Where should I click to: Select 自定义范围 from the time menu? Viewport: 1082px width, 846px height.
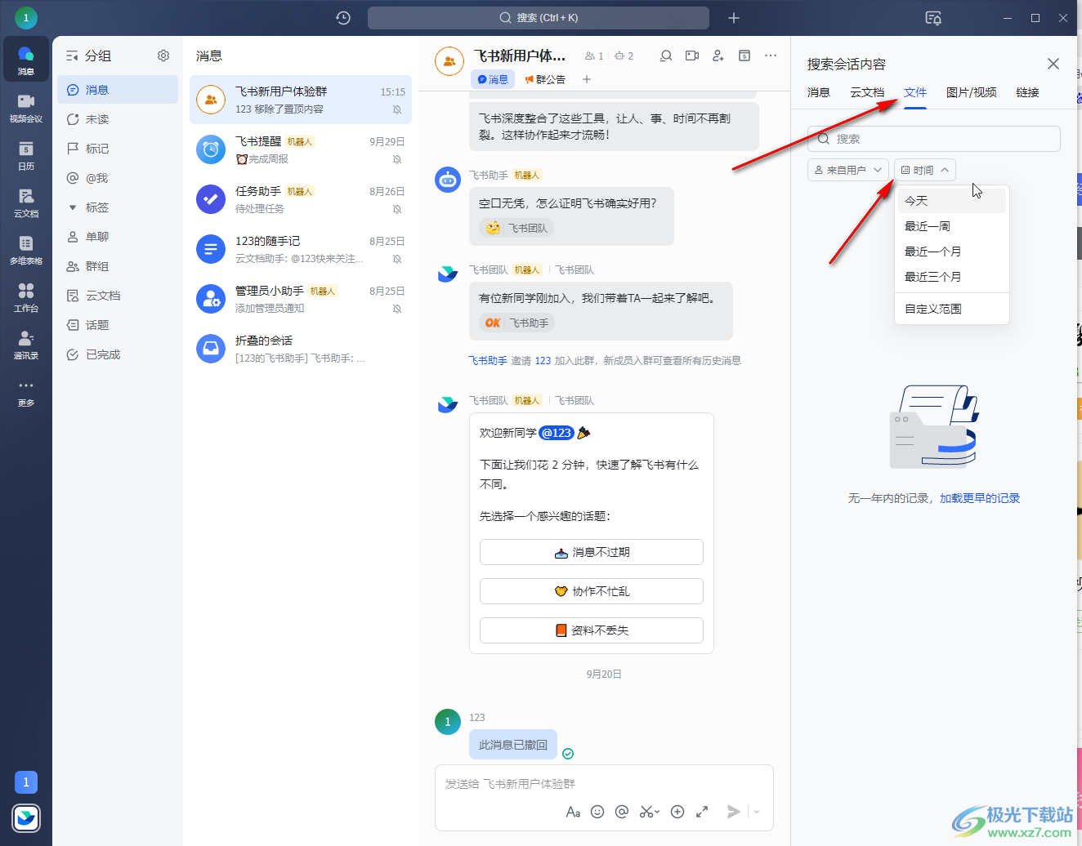tap(952, 309)
